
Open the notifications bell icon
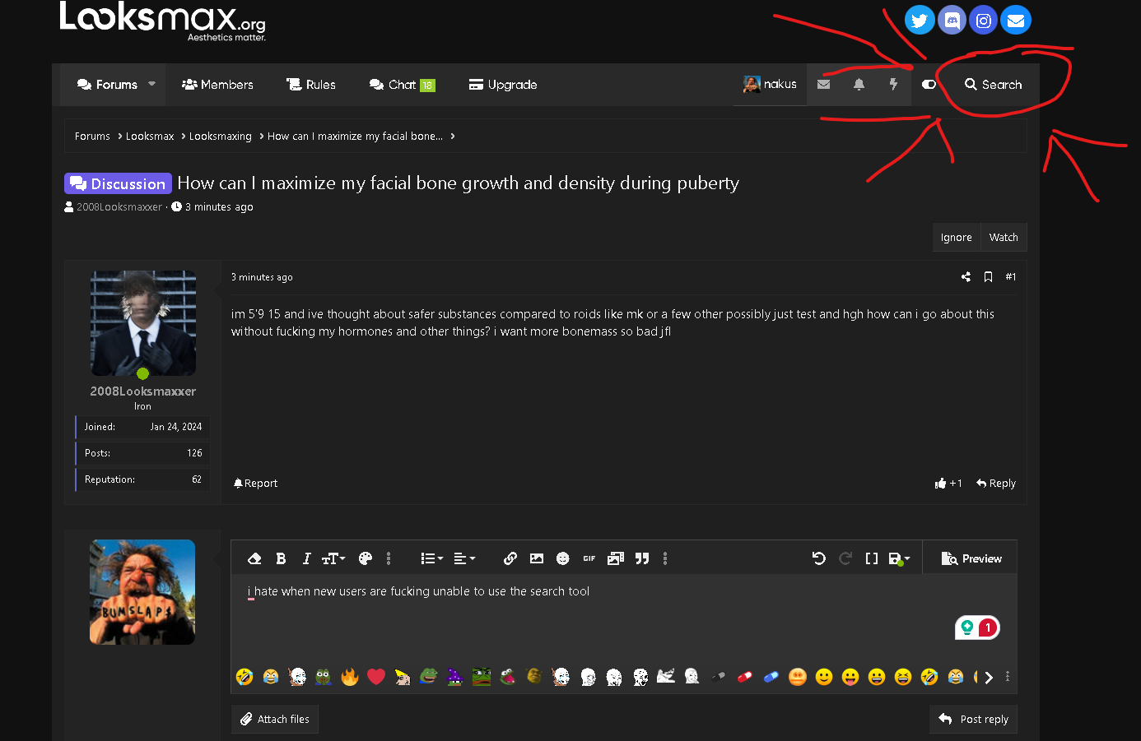point(859,85)
